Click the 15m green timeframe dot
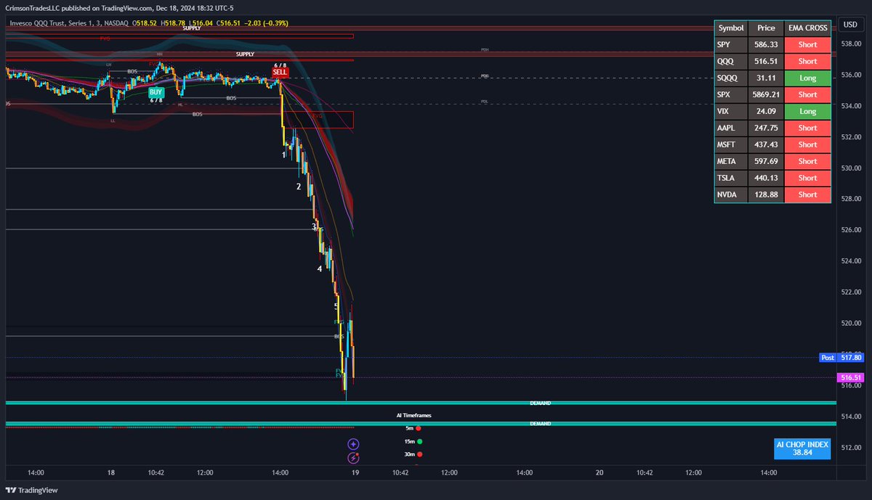This screenshot has height=500, width=872. [419, 441]
